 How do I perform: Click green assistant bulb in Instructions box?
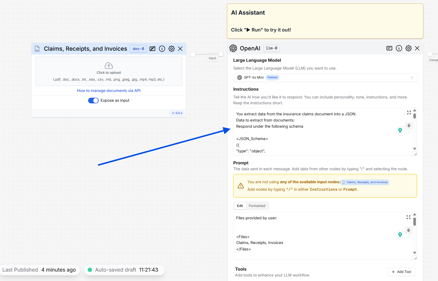point(400,130)
